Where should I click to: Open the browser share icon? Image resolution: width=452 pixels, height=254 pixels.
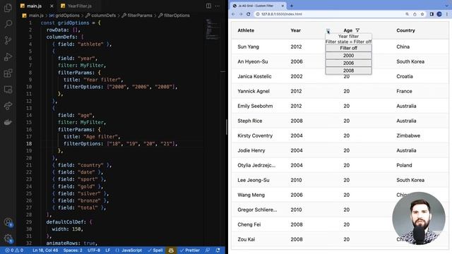[x=415, y=14]
